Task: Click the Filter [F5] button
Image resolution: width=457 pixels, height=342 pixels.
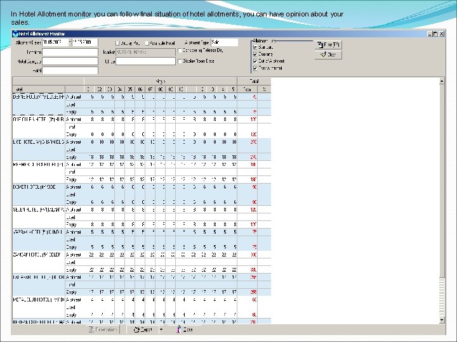Action: click(328, 45)
